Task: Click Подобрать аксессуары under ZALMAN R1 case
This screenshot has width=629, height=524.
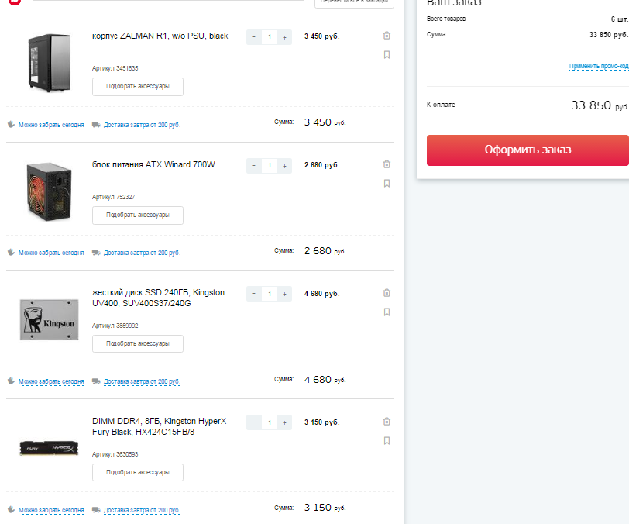Action: [138, 86]
